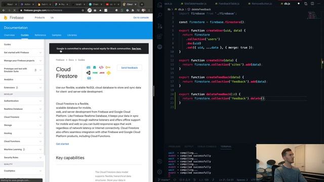Viewport: 324px width, 182px height.
Task: Click the open changes icon in editor toolbar
Action: [x=306, y=4]
